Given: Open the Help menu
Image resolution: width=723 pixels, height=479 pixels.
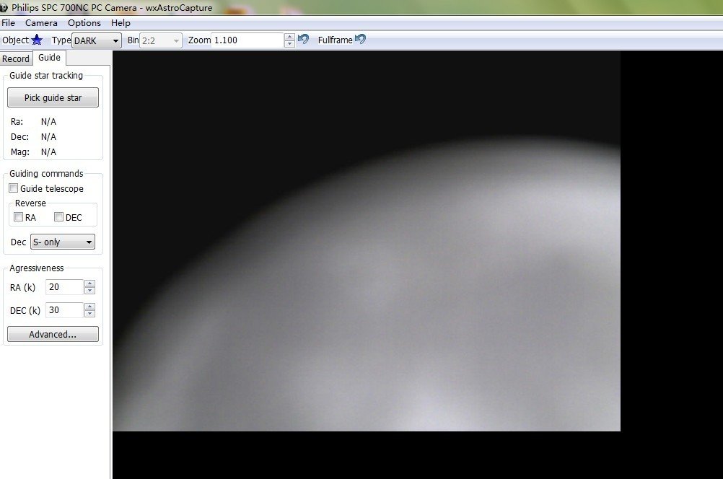Looking at the screenshot, I should click(120, 22).
